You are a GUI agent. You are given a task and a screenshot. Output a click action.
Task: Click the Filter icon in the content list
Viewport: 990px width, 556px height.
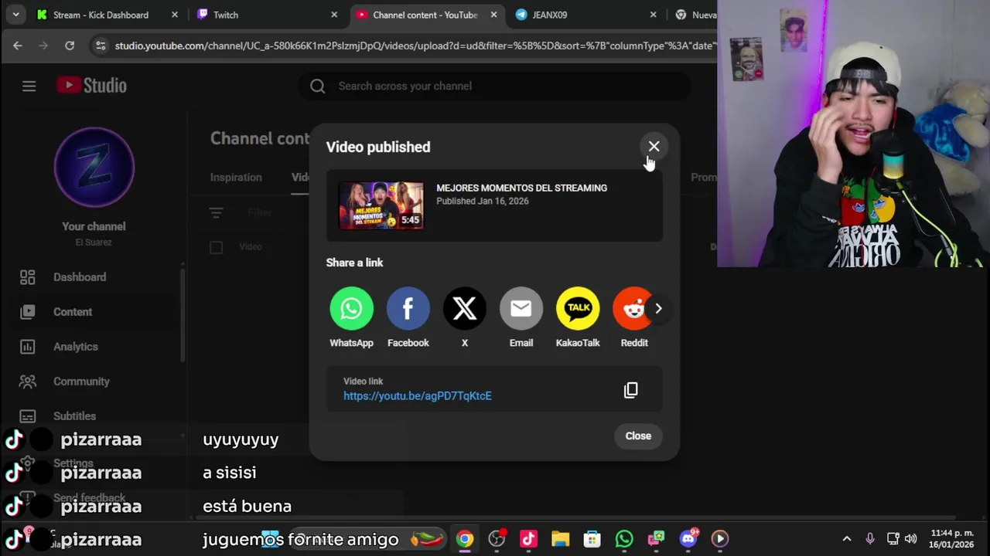click(x=216, y=212)
